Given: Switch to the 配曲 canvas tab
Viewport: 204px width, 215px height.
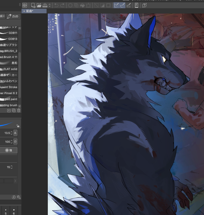Looking at the screenshot, I should [x=34, y=11].
